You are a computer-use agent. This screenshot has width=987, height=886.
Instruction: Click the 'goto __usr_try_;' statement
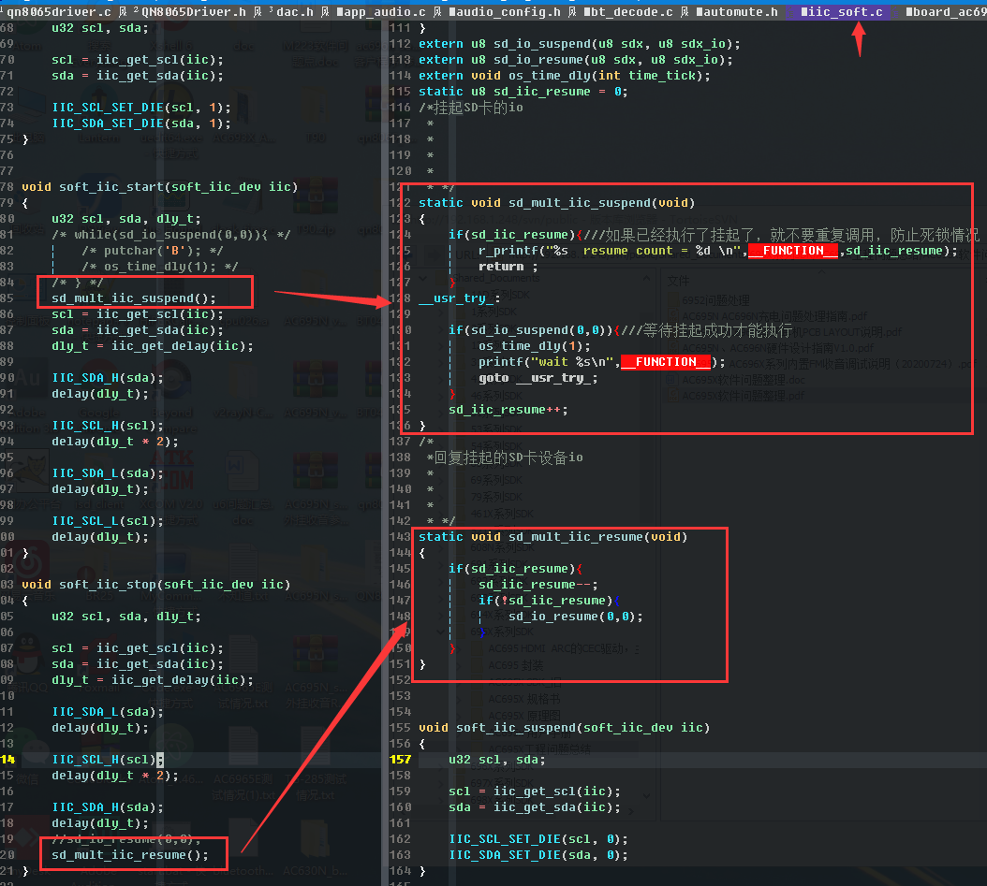click(538, 377)
